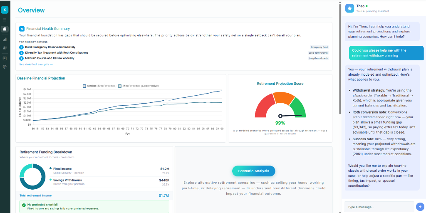Click the Type a message input field
The image size is (426, 213).
point(379,207)
